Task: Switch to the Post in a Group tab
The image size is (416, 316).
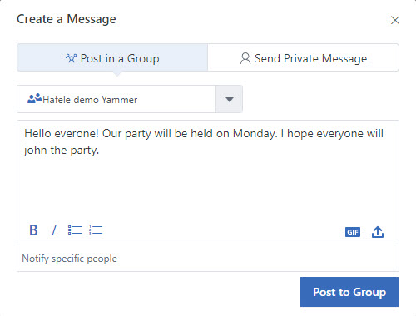Action: (112, 57)
